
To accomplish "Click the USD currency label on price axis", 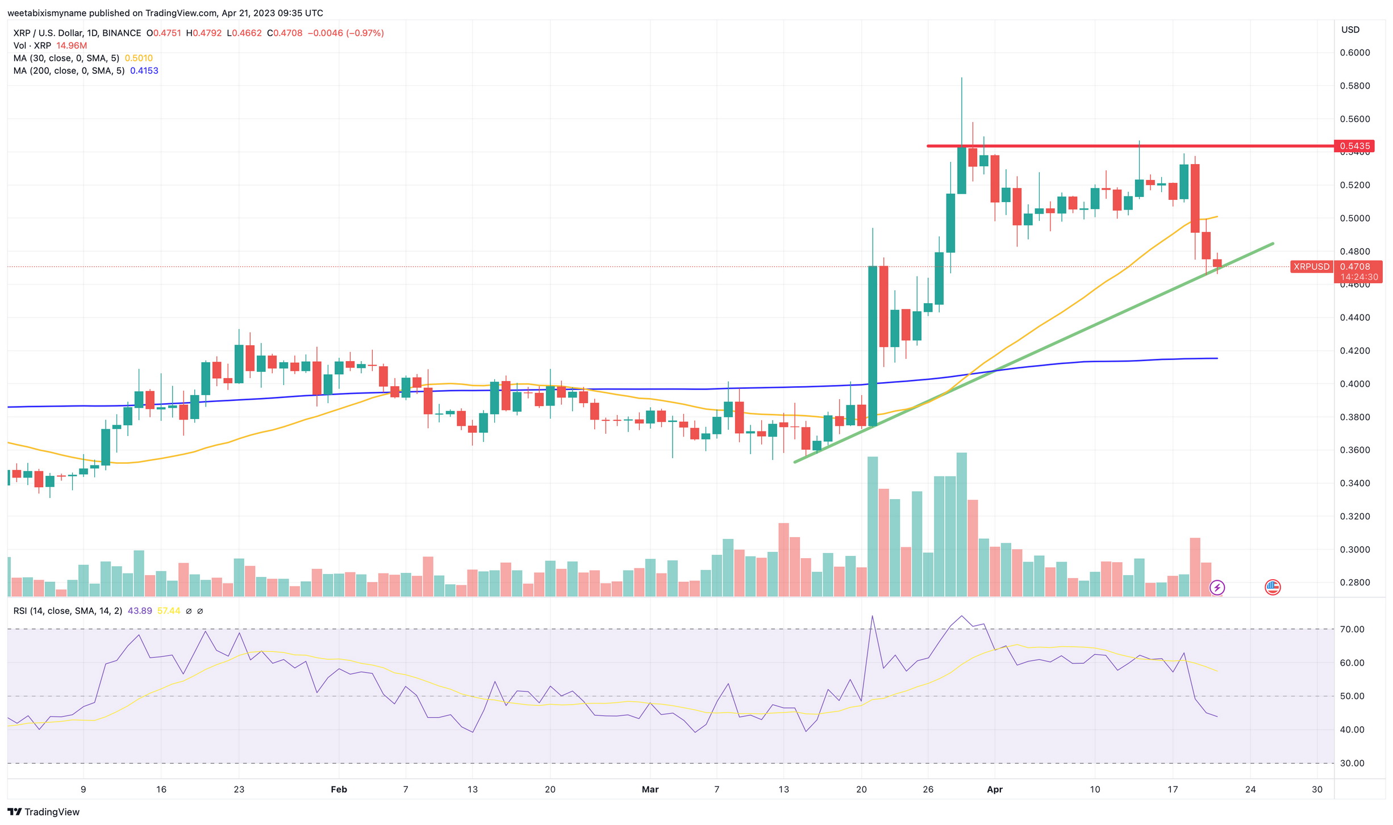I will click(1350, 30).
